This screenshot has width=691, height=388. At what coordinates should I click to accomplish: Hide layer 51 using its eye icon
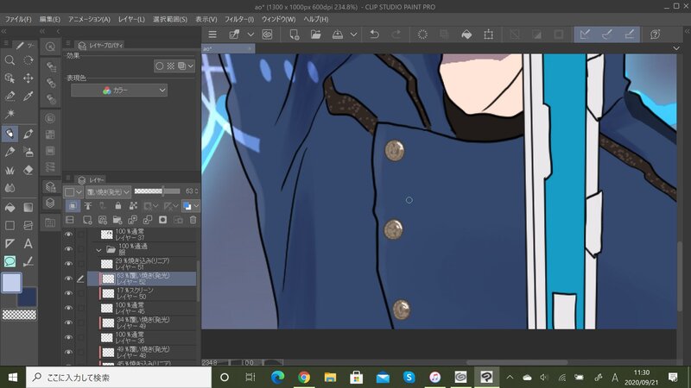coord(68,264)
